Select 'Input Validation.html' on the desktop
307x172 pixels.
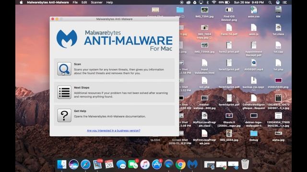(x=204, y=63)
